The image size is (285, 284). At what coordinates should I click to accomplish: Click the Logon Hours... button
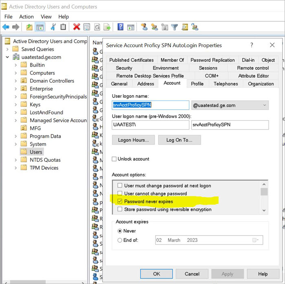[x=133, y=140]
